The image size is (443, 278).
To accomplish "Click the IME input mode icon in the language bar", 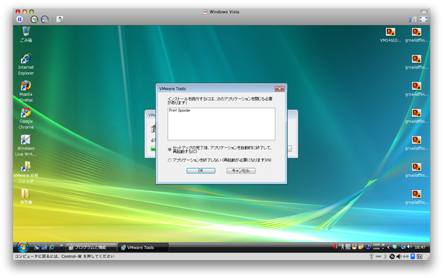I will tap(343, 247).
